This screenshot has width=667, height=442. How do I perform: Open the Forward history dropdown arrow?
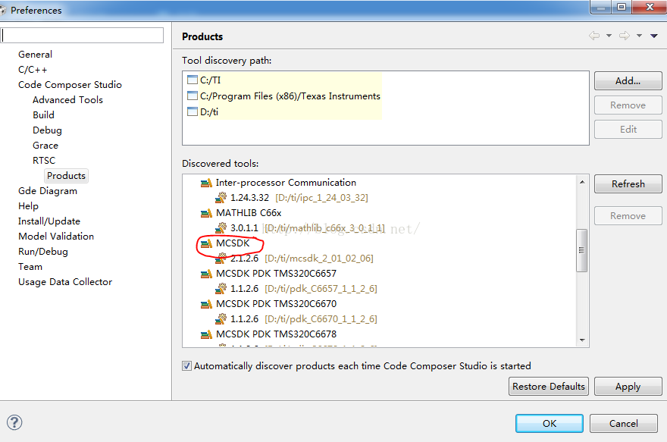click(x=640, y=36)
